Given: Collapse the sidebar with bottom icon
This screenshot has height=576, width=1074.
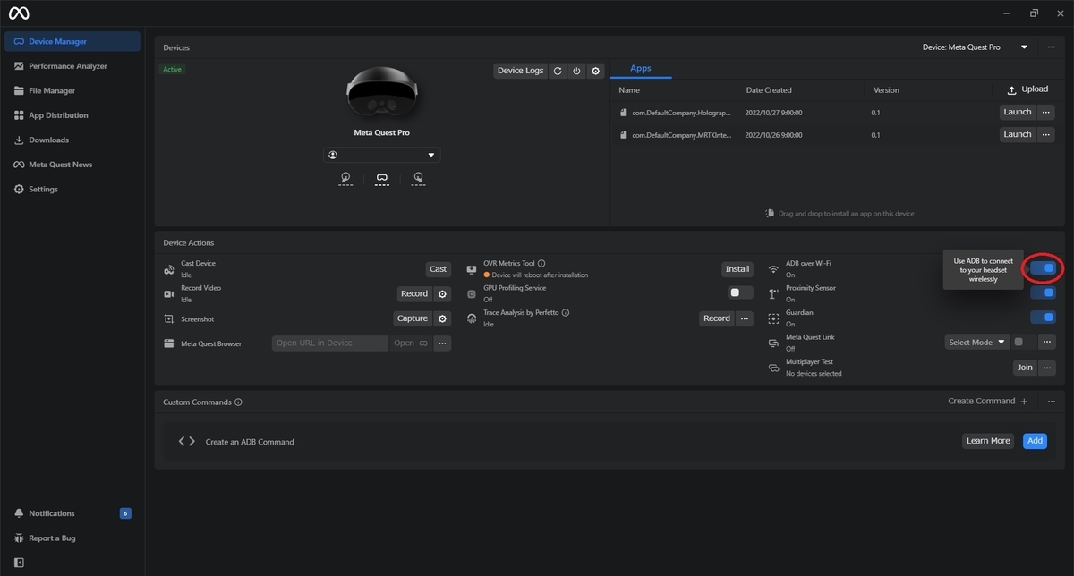Looking at the screenshot, I should [19, 563].
